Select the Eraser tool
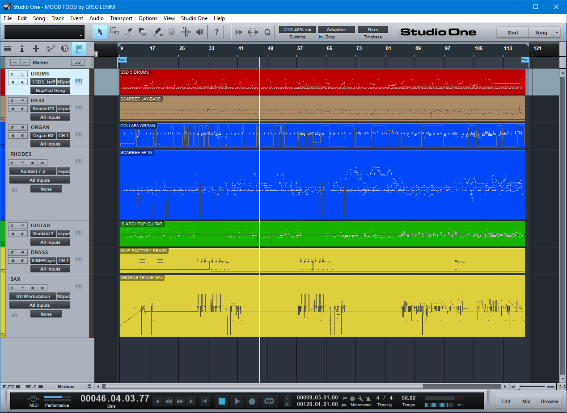 pos(143,32)
